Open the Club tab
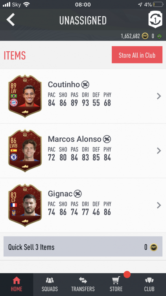 [x=149, y=285]
